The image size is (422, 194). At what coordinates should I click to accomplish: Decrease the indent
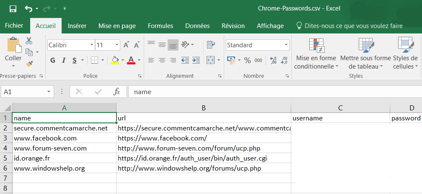185,60
